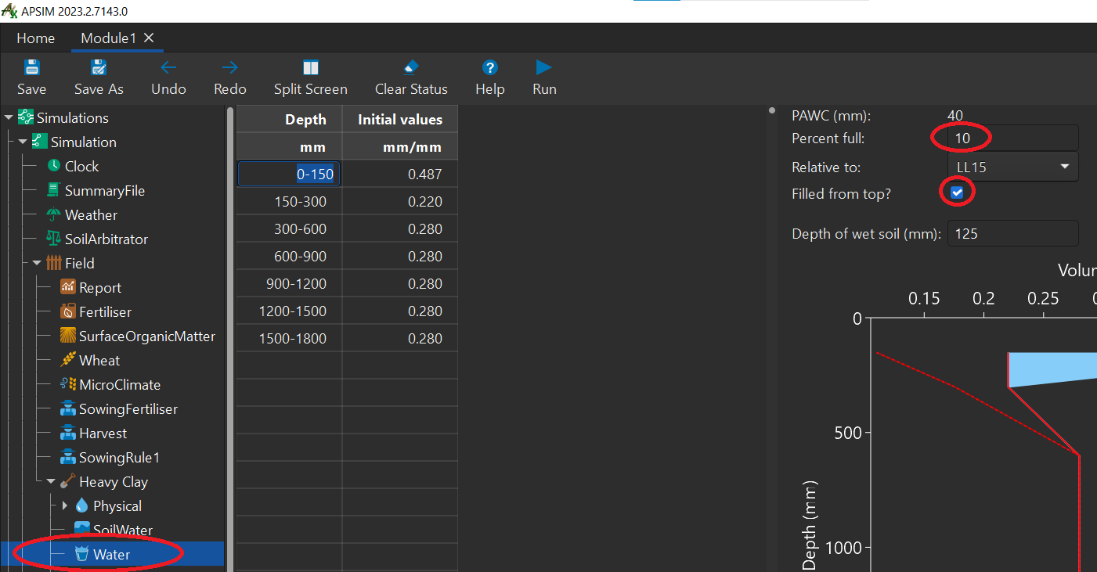Select the 1500-1800 depth cell
This screenshot has width=1097, height=572.
tap(289, 339)
